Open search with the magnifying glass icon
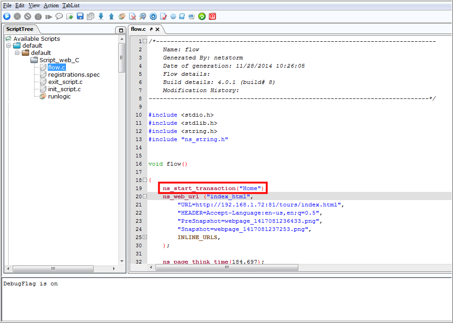The height and width of the screenshot is (323, 453). [143, 16]
